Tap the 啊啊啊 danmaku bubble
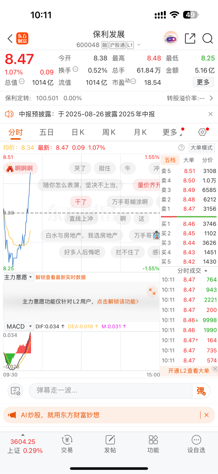Image resolution: width=218 pixels, height=474 pixels. [x=21, y=168]
